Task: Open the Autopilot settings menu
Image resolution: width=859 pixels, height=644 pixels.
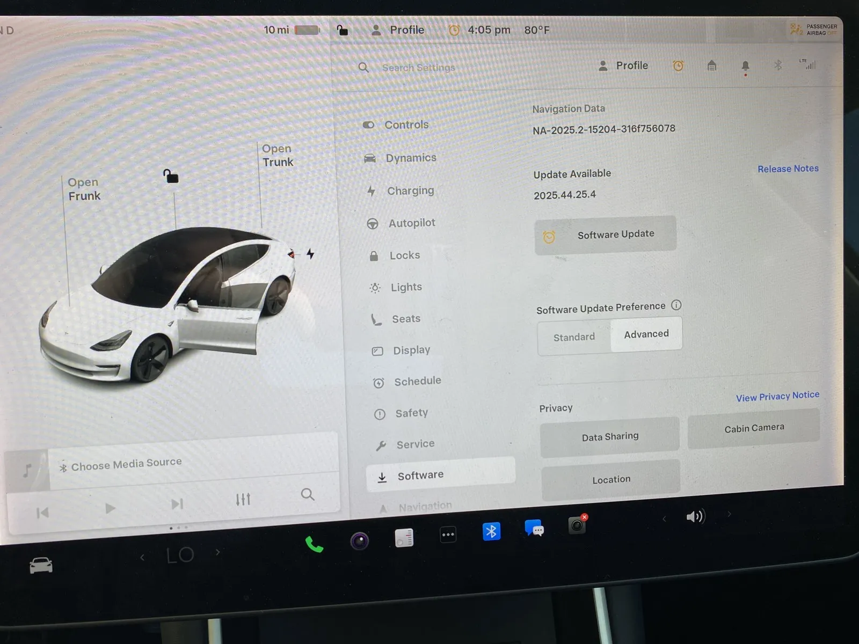Action: tap(411, 223)
